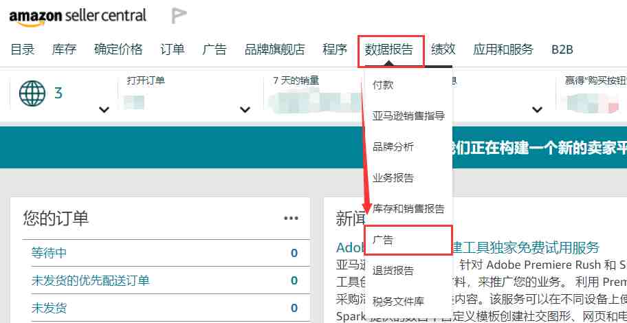Image resolution: width=627 pixels, height=323 pixels.
Task: Click the 7 天的销量 label
Action: coord(296,80)
